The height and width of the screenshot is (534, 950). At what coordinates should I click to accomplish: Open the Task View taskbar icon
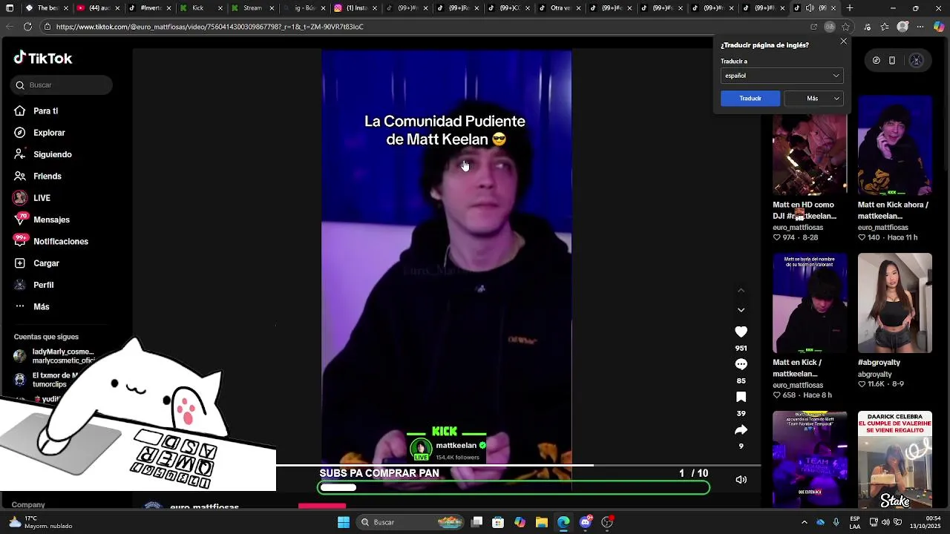pos(477,522)
